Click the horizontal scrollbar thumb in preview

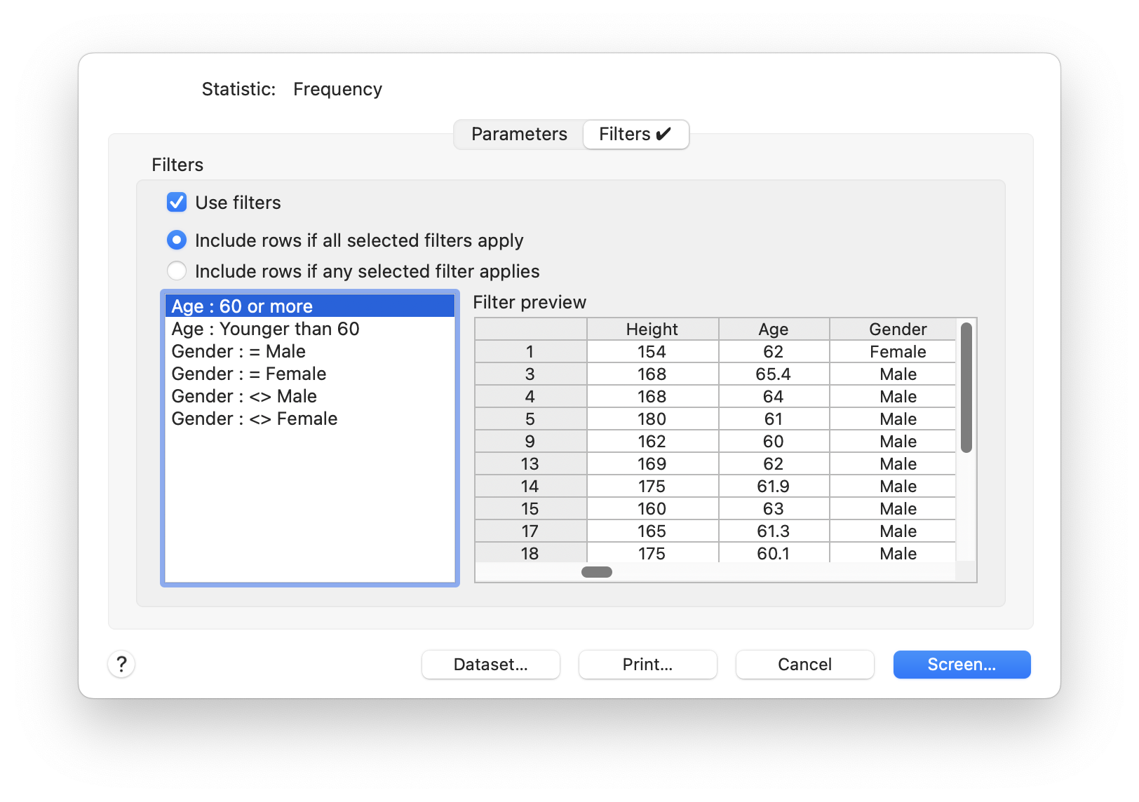597,572
